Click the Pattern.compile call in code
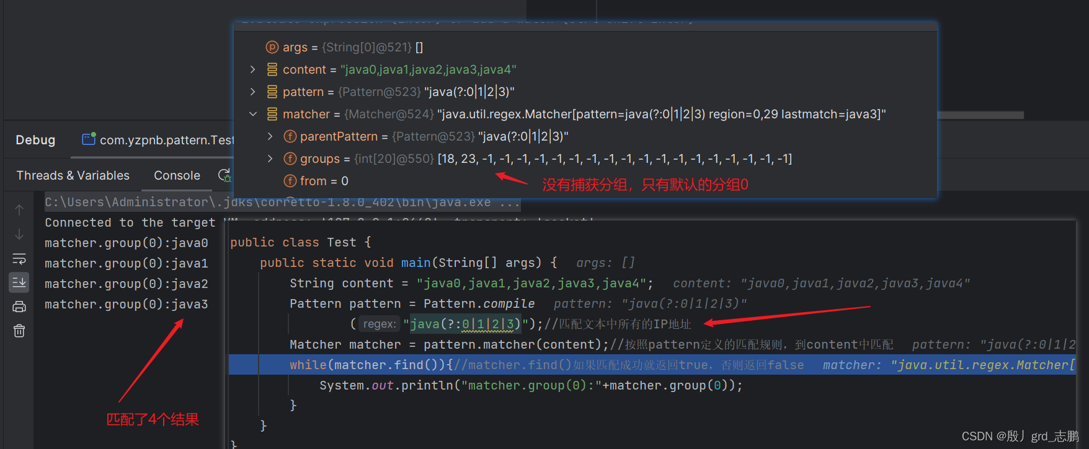This screenshot has width=1089, height=449. pyautogui.click(x=479, y=303)
